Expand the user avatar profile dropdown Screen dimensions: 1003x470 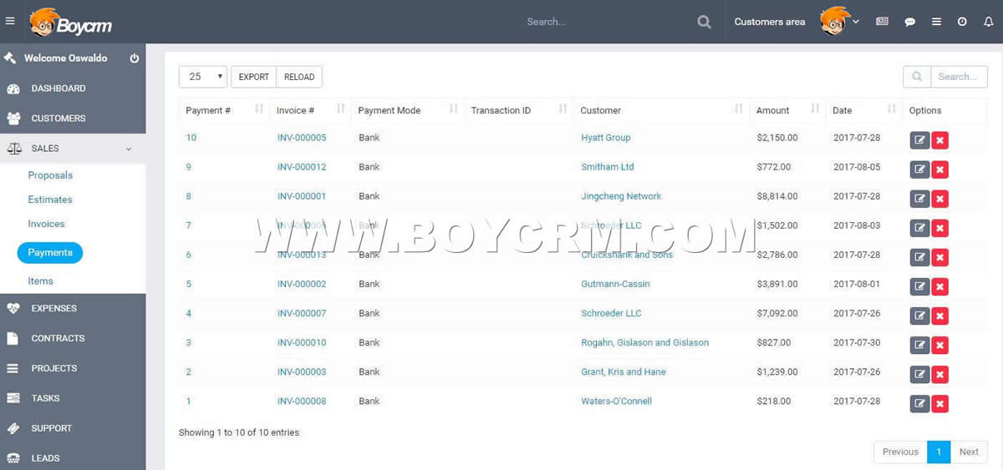click(x=839, y=22)
